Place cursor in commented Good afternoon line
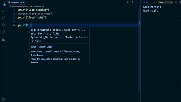The width and height of the screenshot is (181, 102). (x=36, y=14)
